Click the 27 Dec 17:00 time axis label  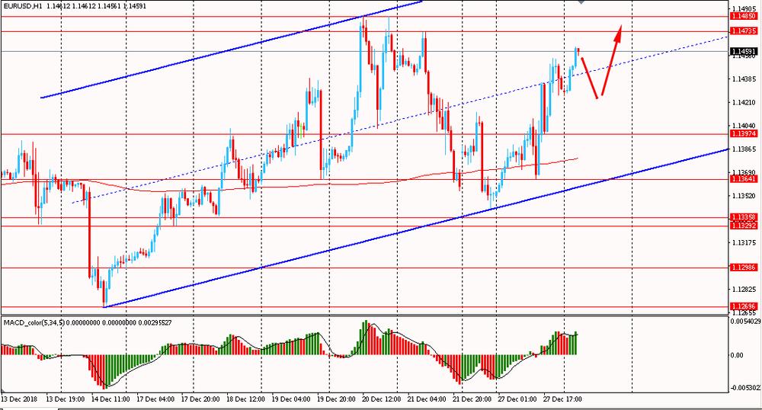pos(564,399)
